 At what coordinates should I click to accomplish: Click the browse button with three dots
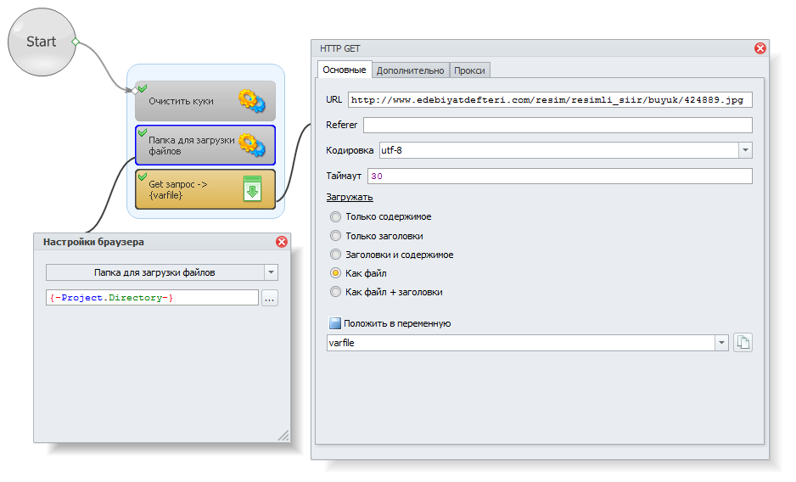point(270,298)
